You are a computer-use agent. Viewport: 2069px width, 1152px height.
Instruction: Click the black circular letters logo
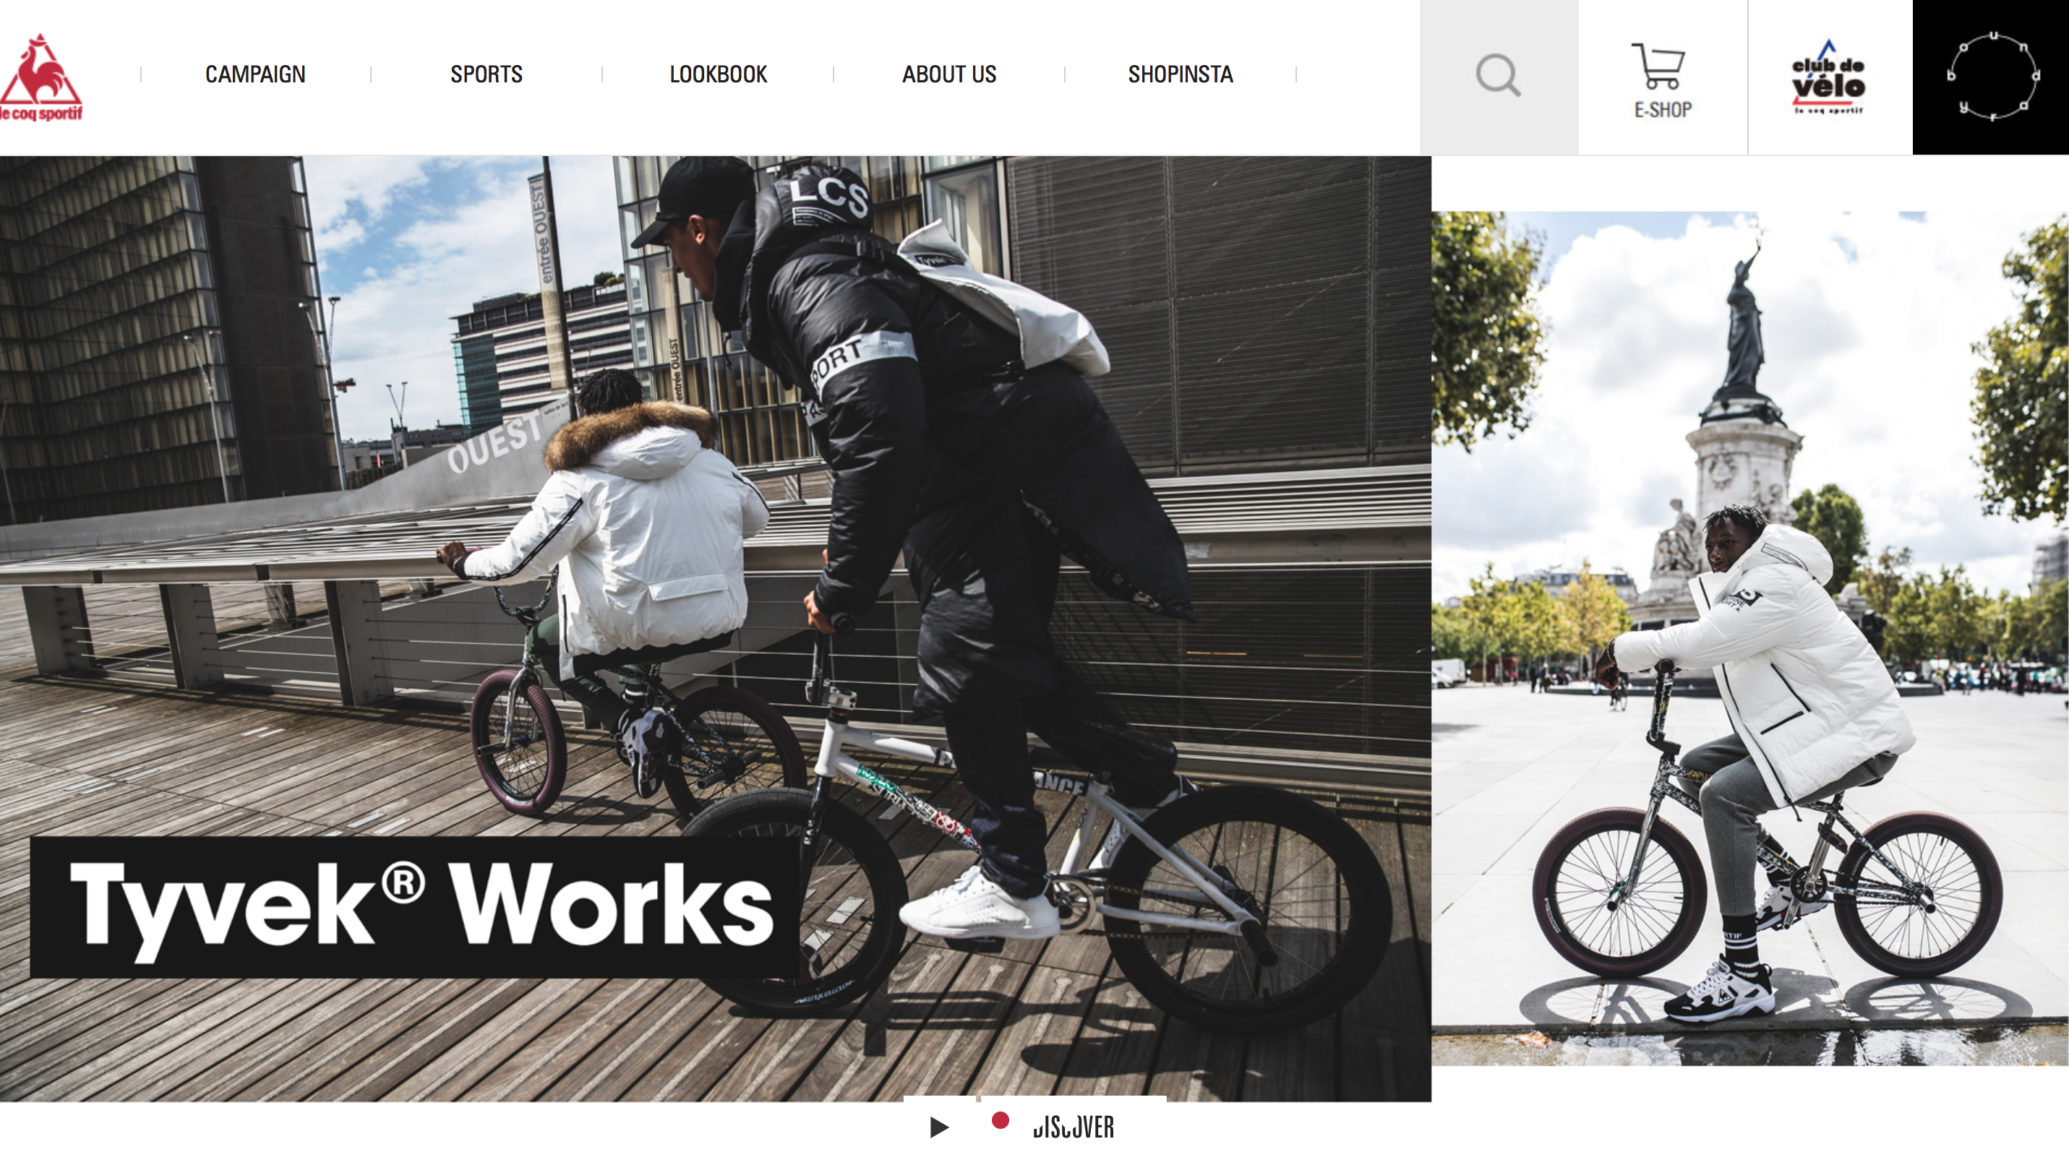pyautogui.click(x=1992, y=77)
